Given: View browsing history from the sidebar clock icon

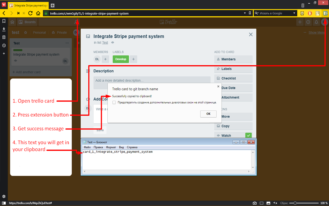Looking at the screenshot, I should pos(4,45).
